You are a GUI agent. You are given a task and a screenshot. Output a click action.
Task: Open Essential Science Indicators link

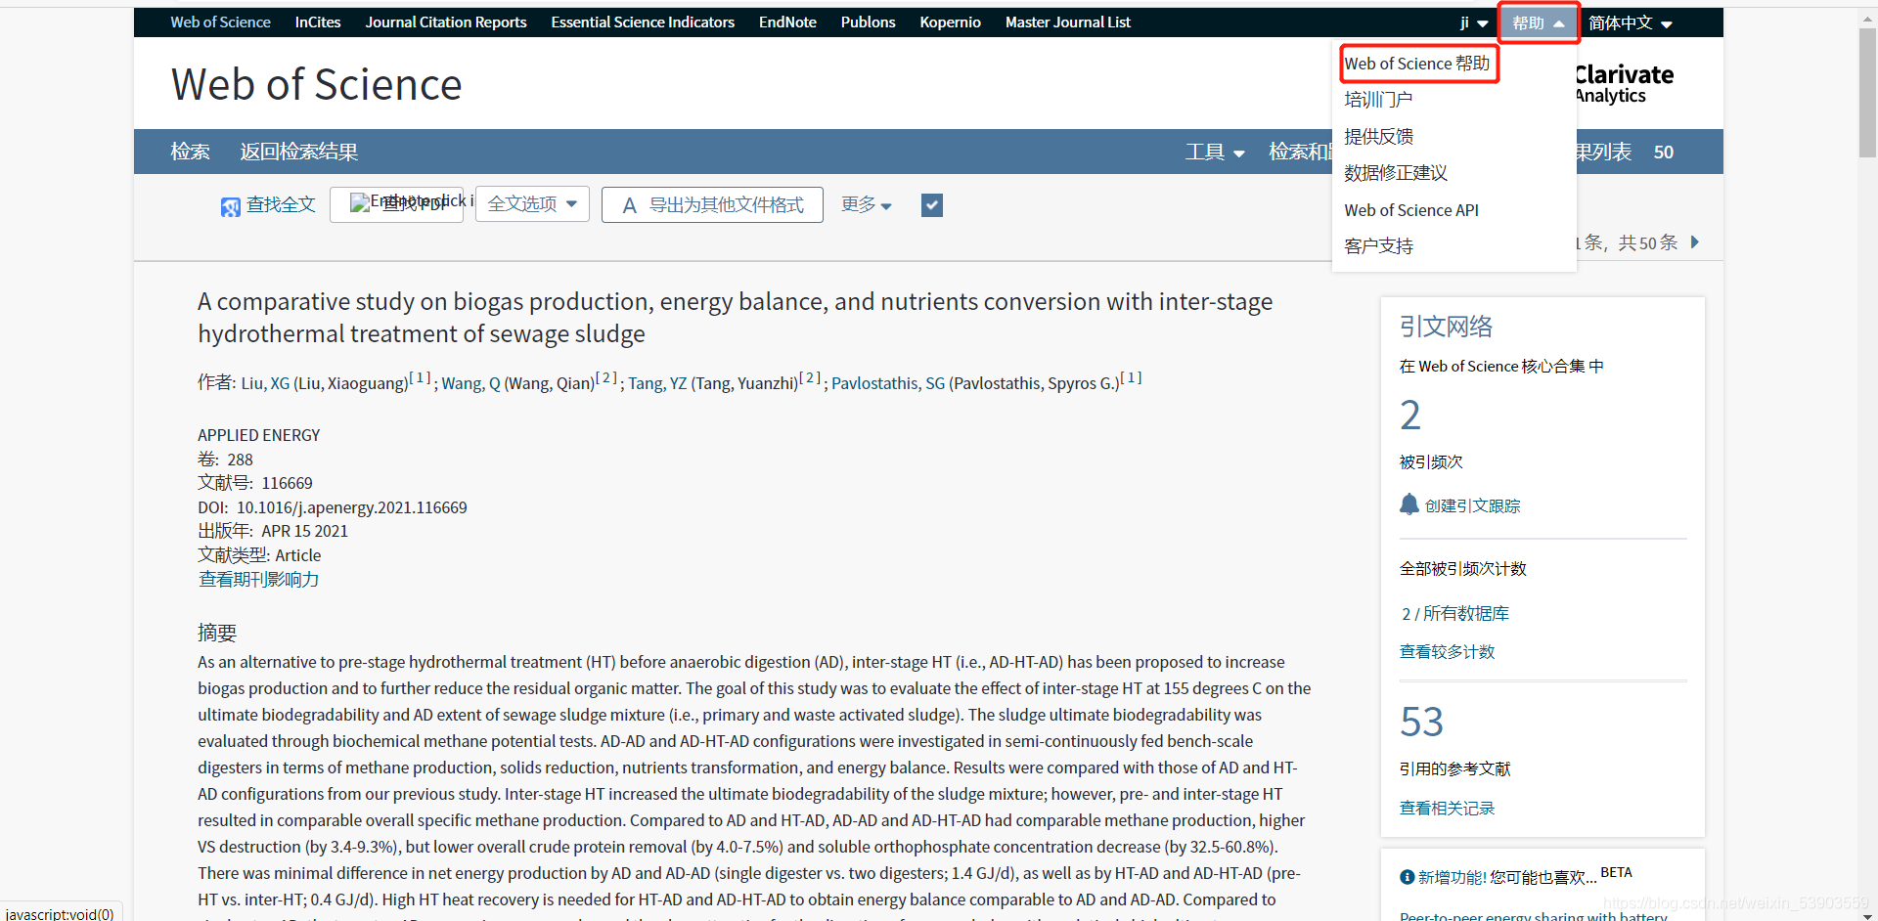643,22
